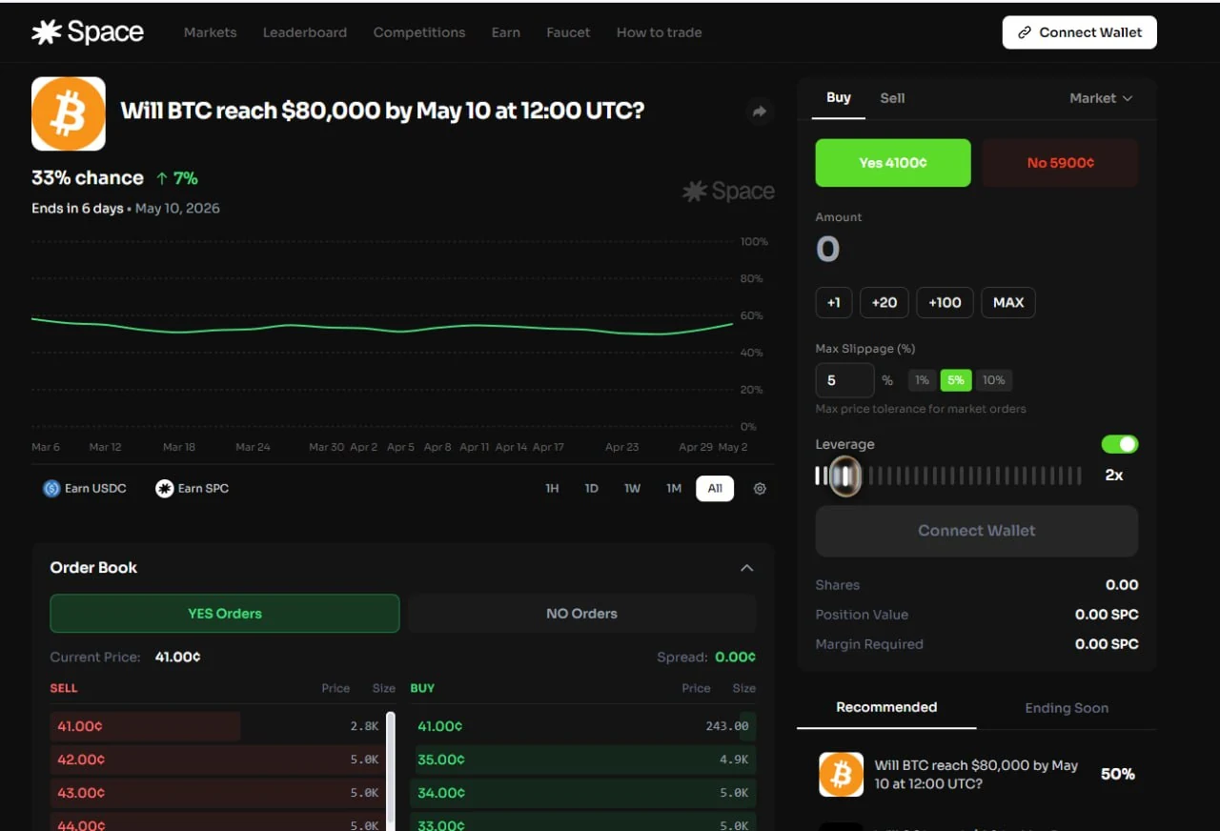Open the Markets page
This screenshot has width=1220, height=831.
pyautogui.click(x=210, y=32)
